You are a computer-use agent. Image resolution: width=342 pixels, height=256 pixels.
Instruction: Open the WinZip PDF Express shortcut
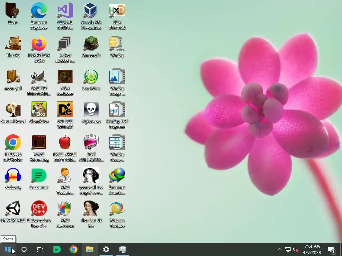[x=117, y=109]
